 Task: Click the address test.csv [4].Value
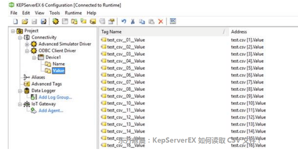(247, 61)
